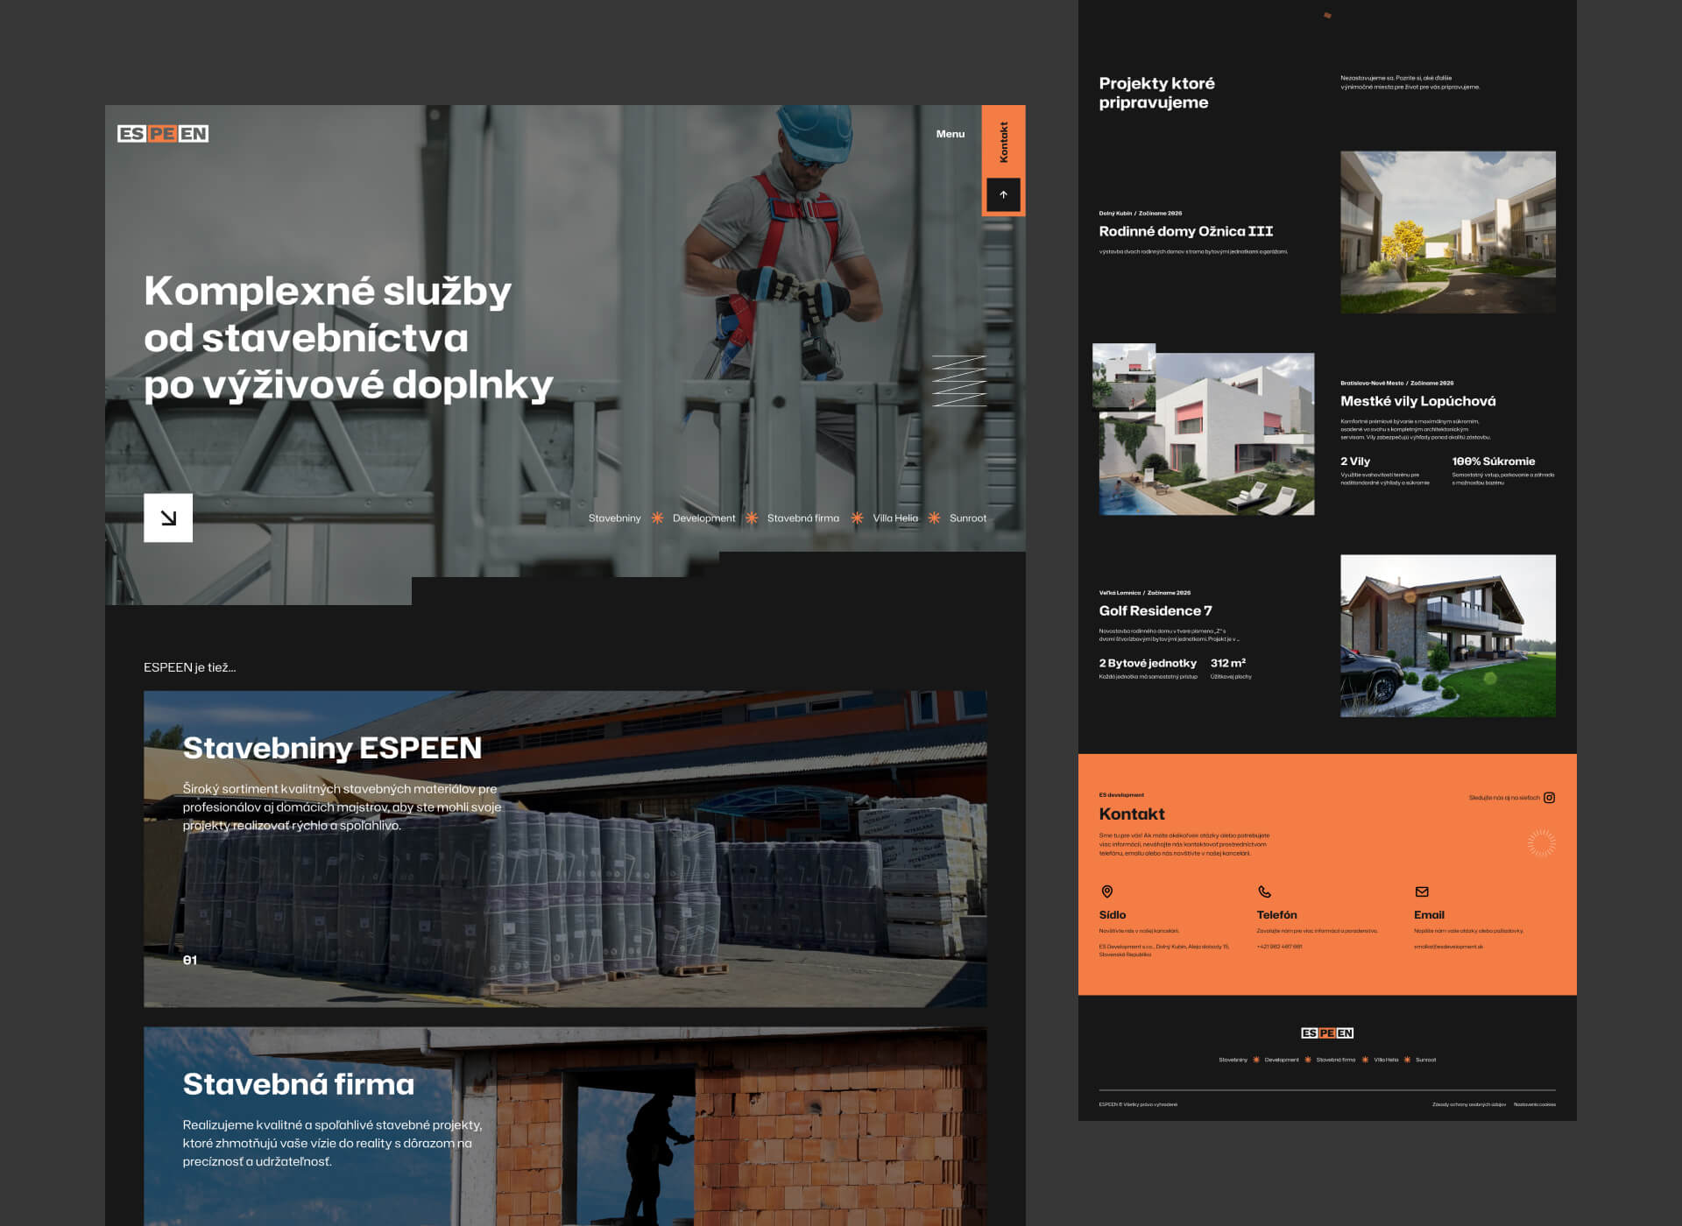Click the Telefón heading

click(x=1276, y=915)
